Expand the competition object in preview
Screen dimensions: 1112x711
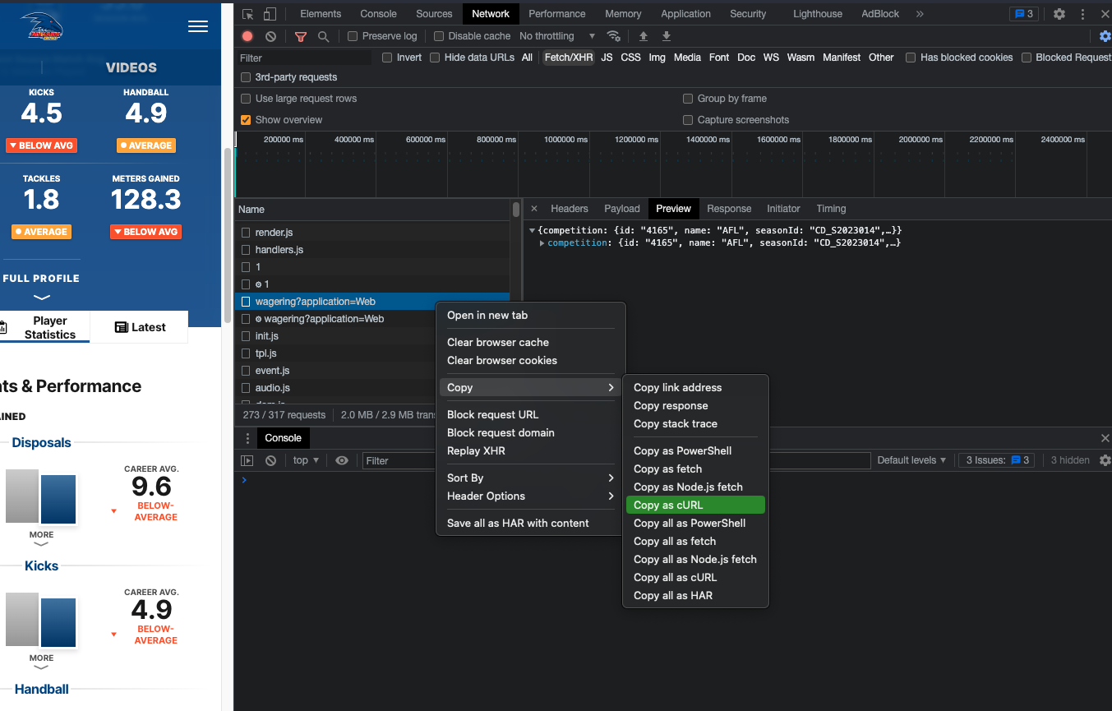(x=542, y=243)
